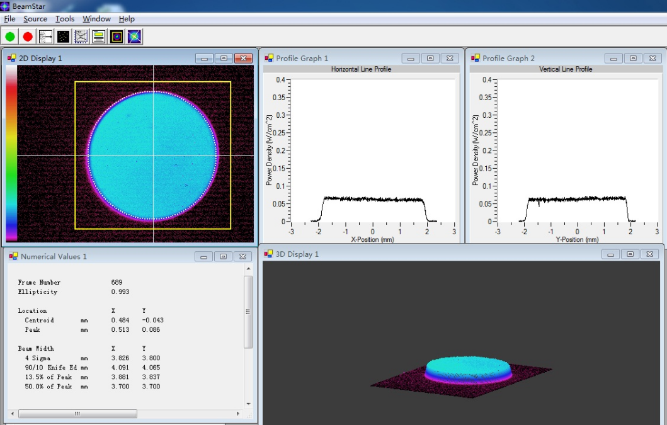Open the numerical values report toolbar icon
This screenshot has height=425, width=667.
(99, 37)
